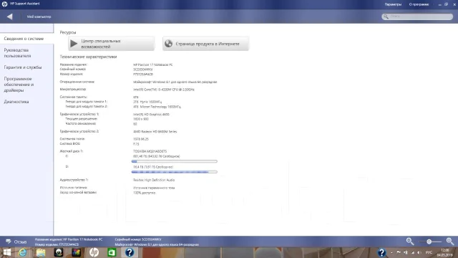The width and height of the screenshot is (458, 258).
Task: Click the Windows 8.1 operating system value
Action: coord(175,82)
